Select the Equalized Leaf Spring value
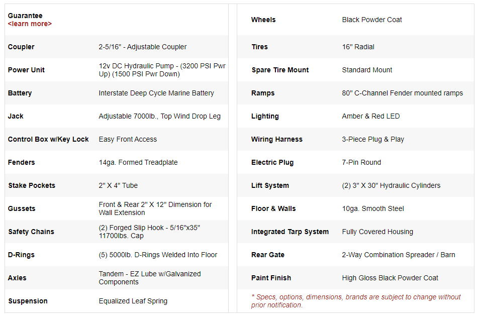The image size is (480, 324). pyautogui.click(x=133, y=301)
